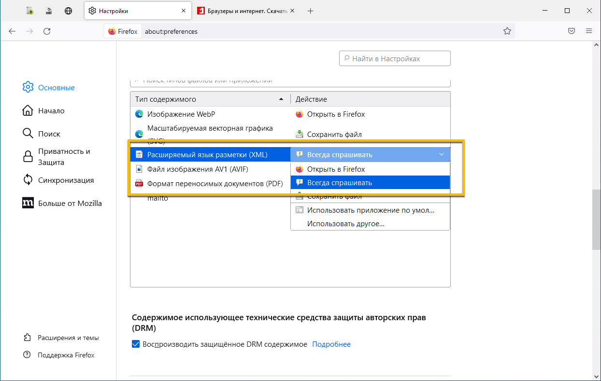Choose Открыть в Firefox from dropdown list
The width and height of the screenshot is (601, 381).
tap(336, 169)
